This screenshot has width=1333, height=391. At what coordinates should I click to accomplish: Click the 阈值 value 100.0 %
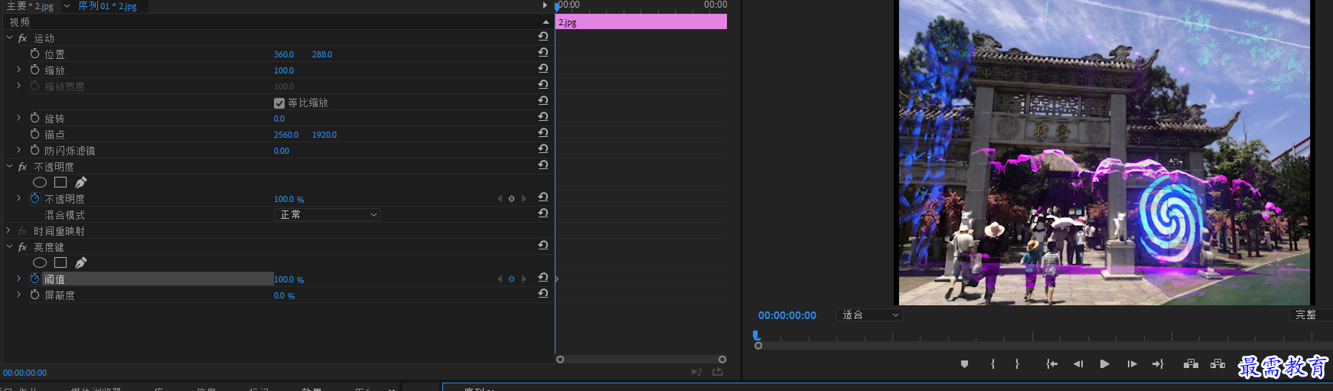(x=289, y=279)
